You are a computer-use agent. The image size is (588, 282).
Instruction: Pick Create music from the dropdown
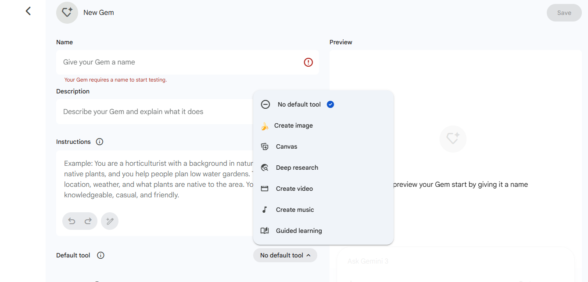click(294, 210)
